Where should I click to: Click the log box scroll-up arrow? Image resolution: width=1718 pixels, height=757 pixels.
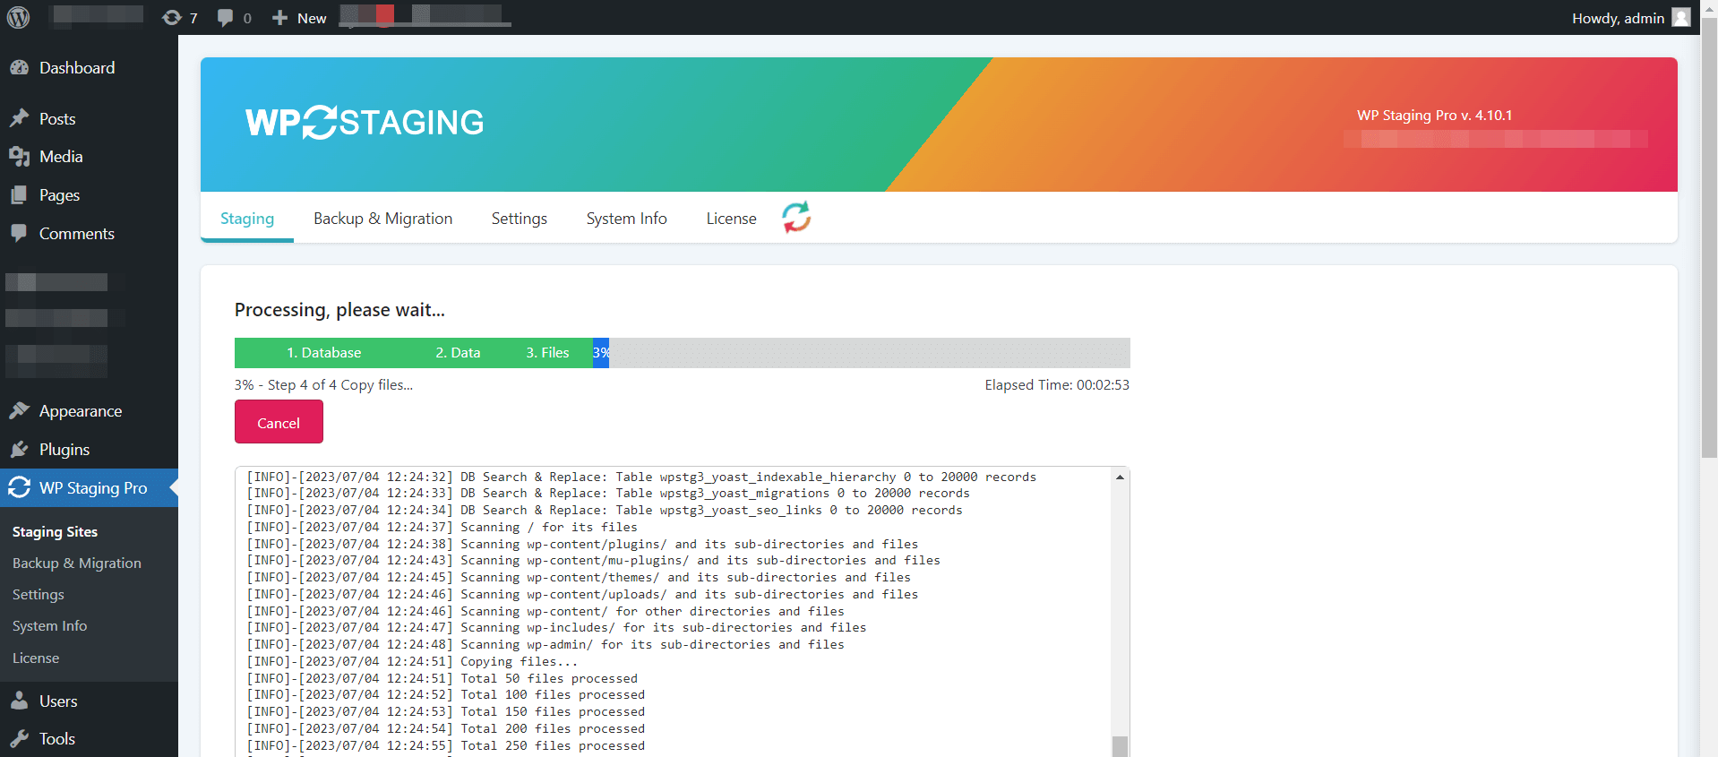[x=1120, y=477]
